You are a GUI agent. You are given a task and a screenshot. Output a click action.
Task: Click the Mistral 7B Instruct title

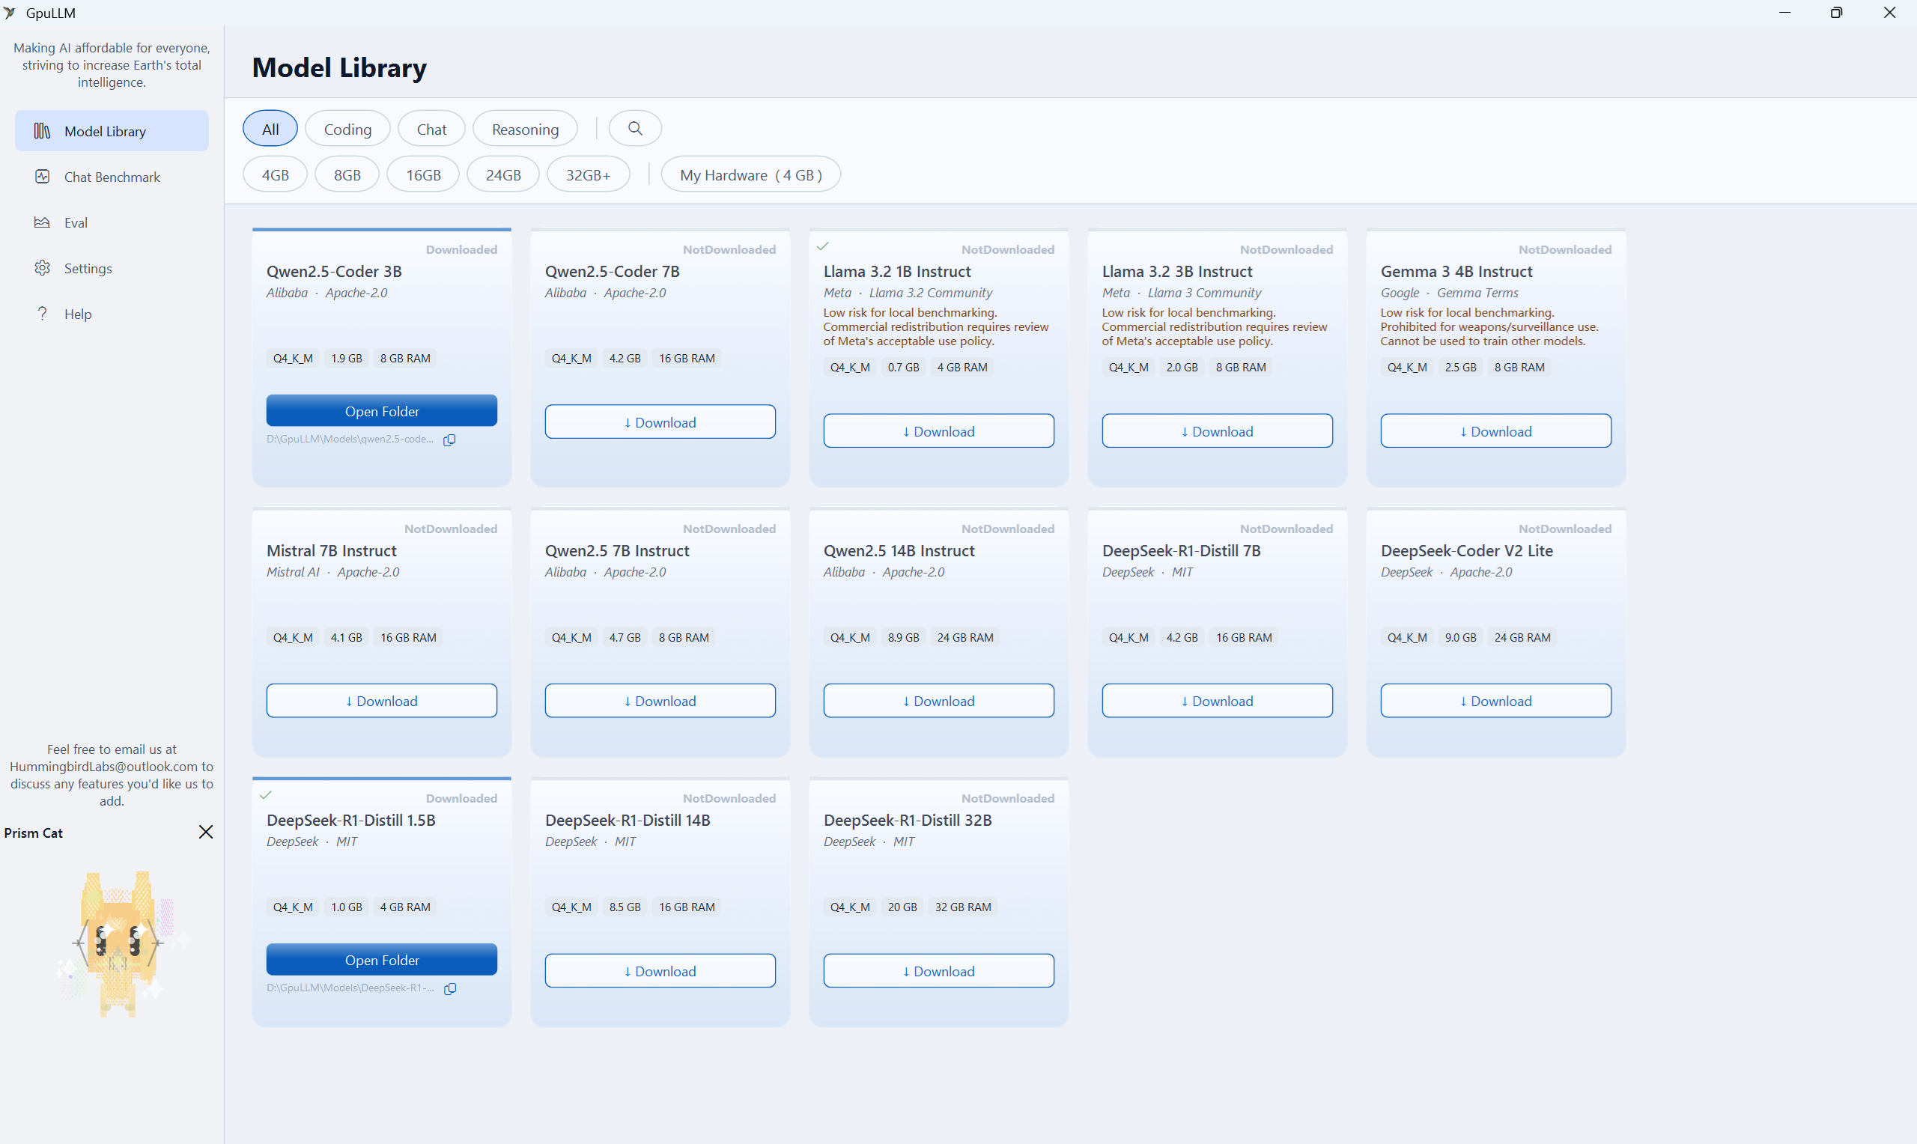click(332, 550)
